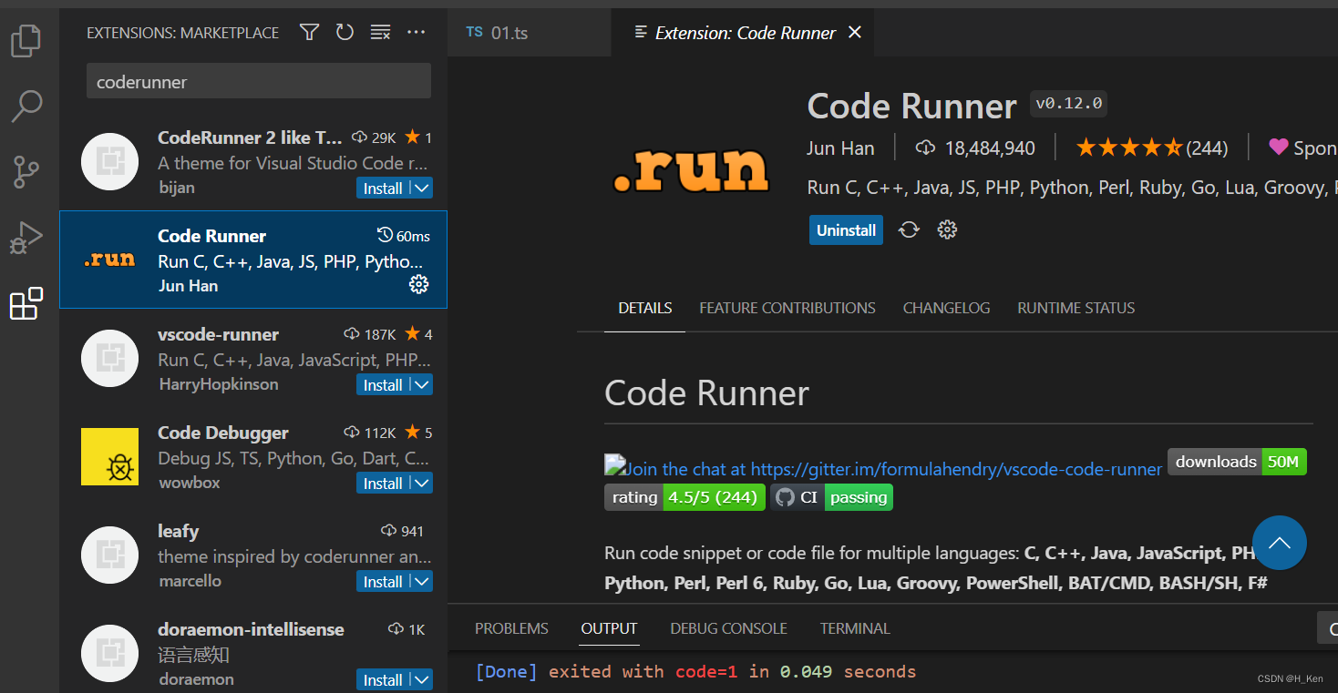
Task: Install the leafy extension
Action: pyautogui.click(x=383, y=582)
